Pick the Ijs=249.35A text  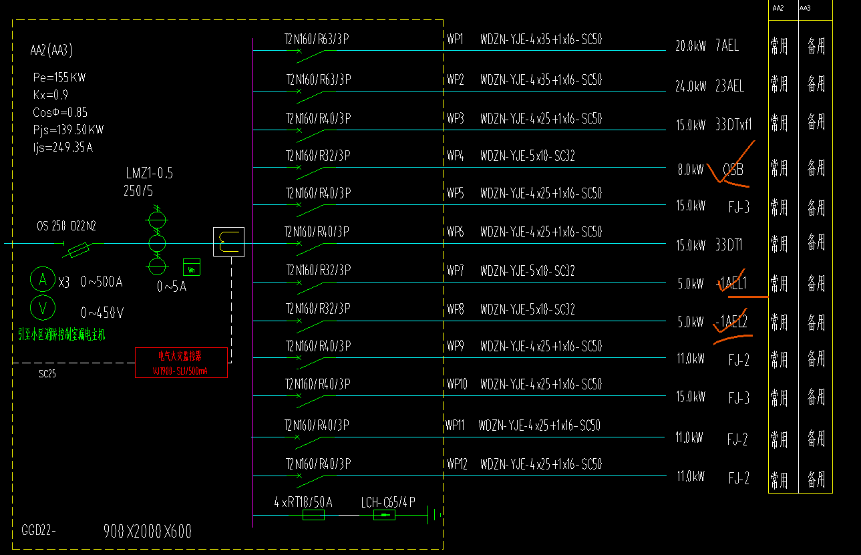point(63,147)
